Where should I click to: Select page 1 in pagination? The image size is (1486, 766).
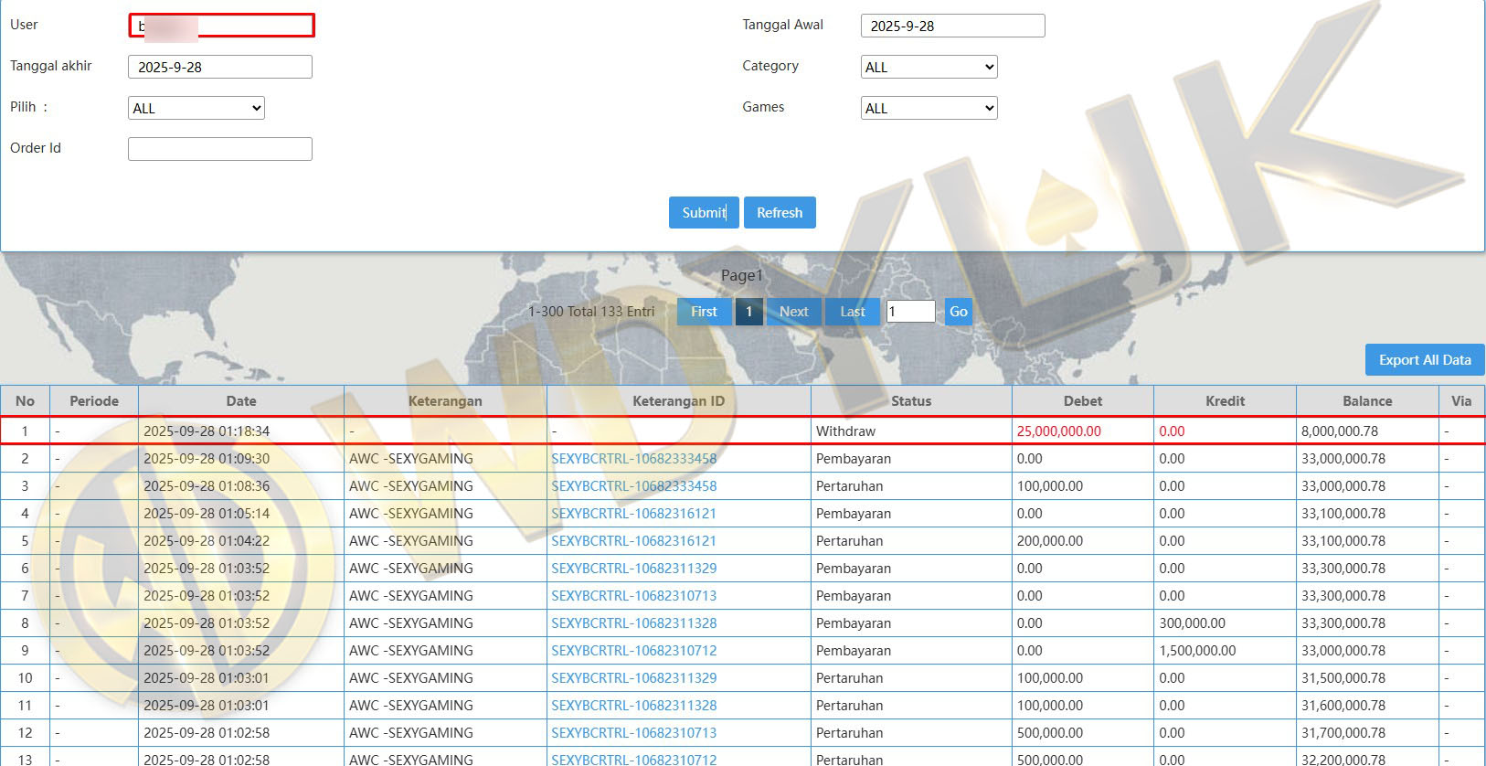pyautogui.click(x=748, y=312)
